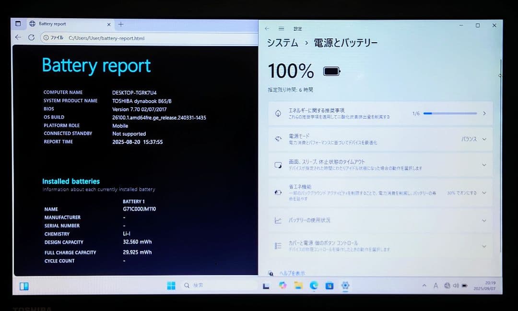Open Settings from the taskbar

coord(345,286)
